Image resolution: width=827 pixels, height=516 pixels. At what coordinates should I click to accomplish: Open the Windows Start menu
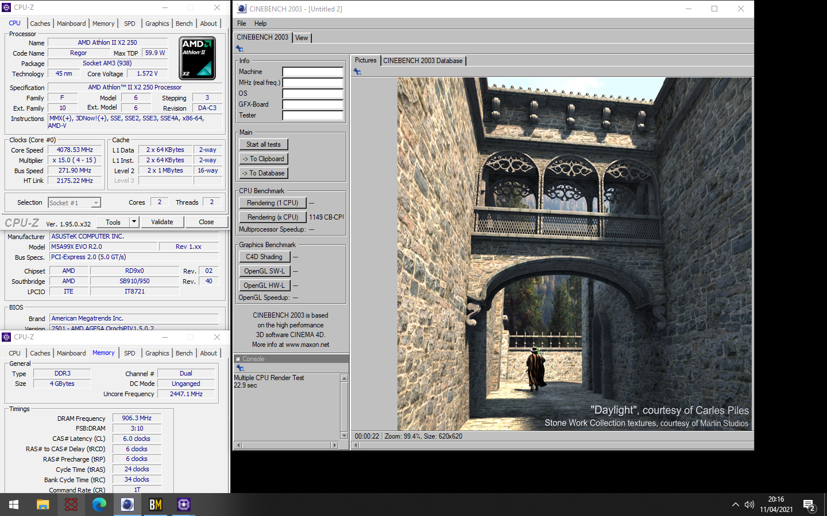[14, 505]
